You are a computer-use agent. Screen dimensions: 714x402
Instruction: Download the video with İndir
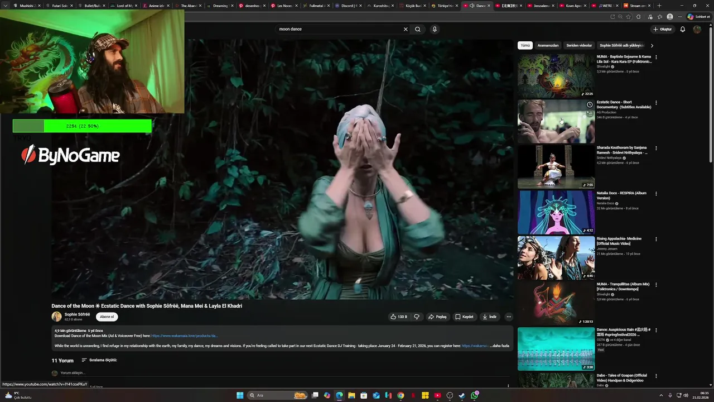(x=489, y=317)
